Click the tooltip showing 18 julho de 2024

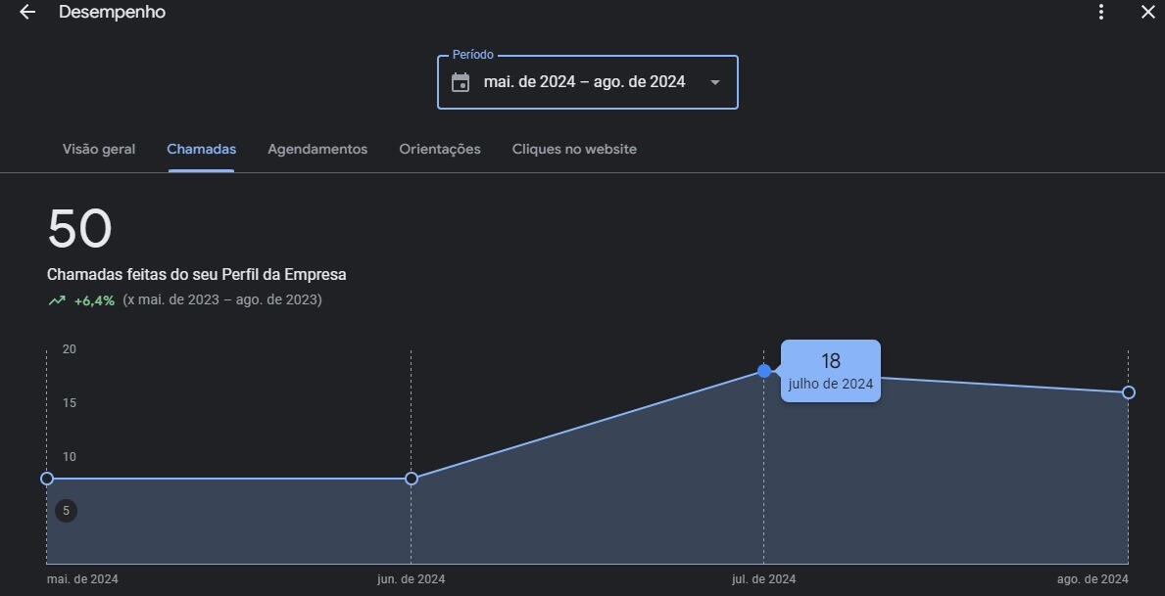(x=831, y=372)
